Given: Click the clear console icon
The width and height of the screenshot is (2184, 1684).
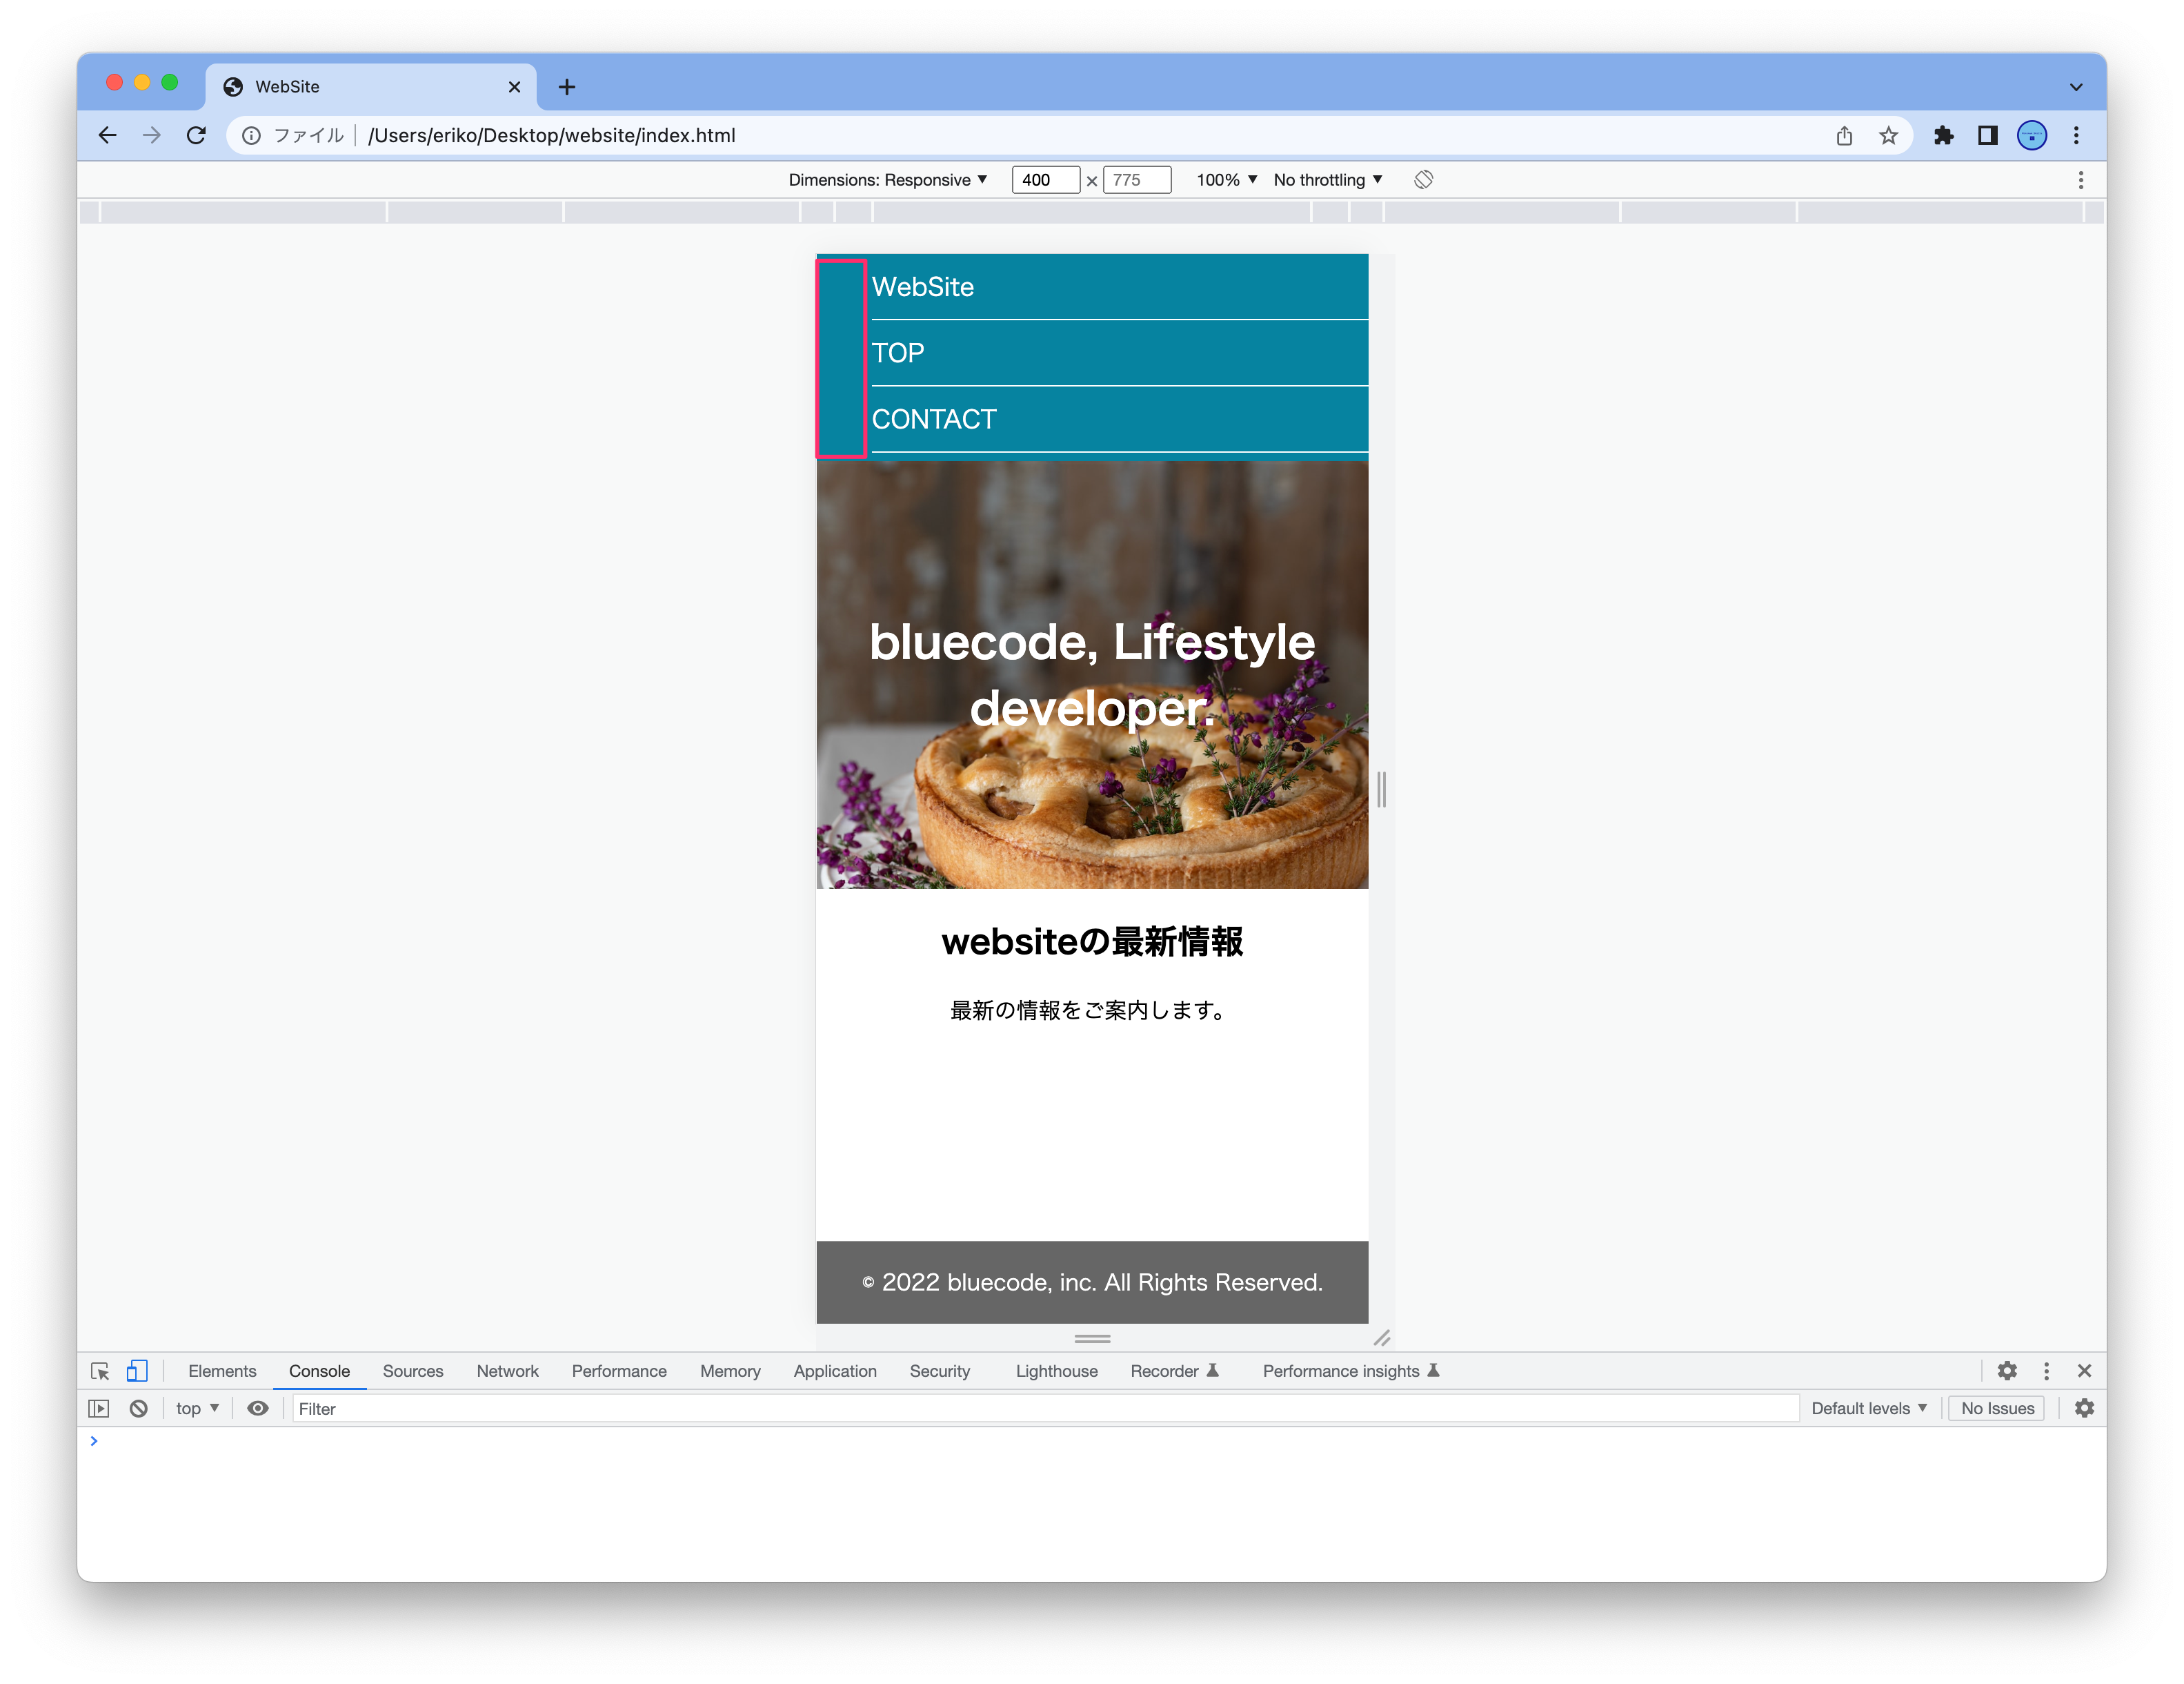Looking at the screenshot, I should coord(139,1408).
